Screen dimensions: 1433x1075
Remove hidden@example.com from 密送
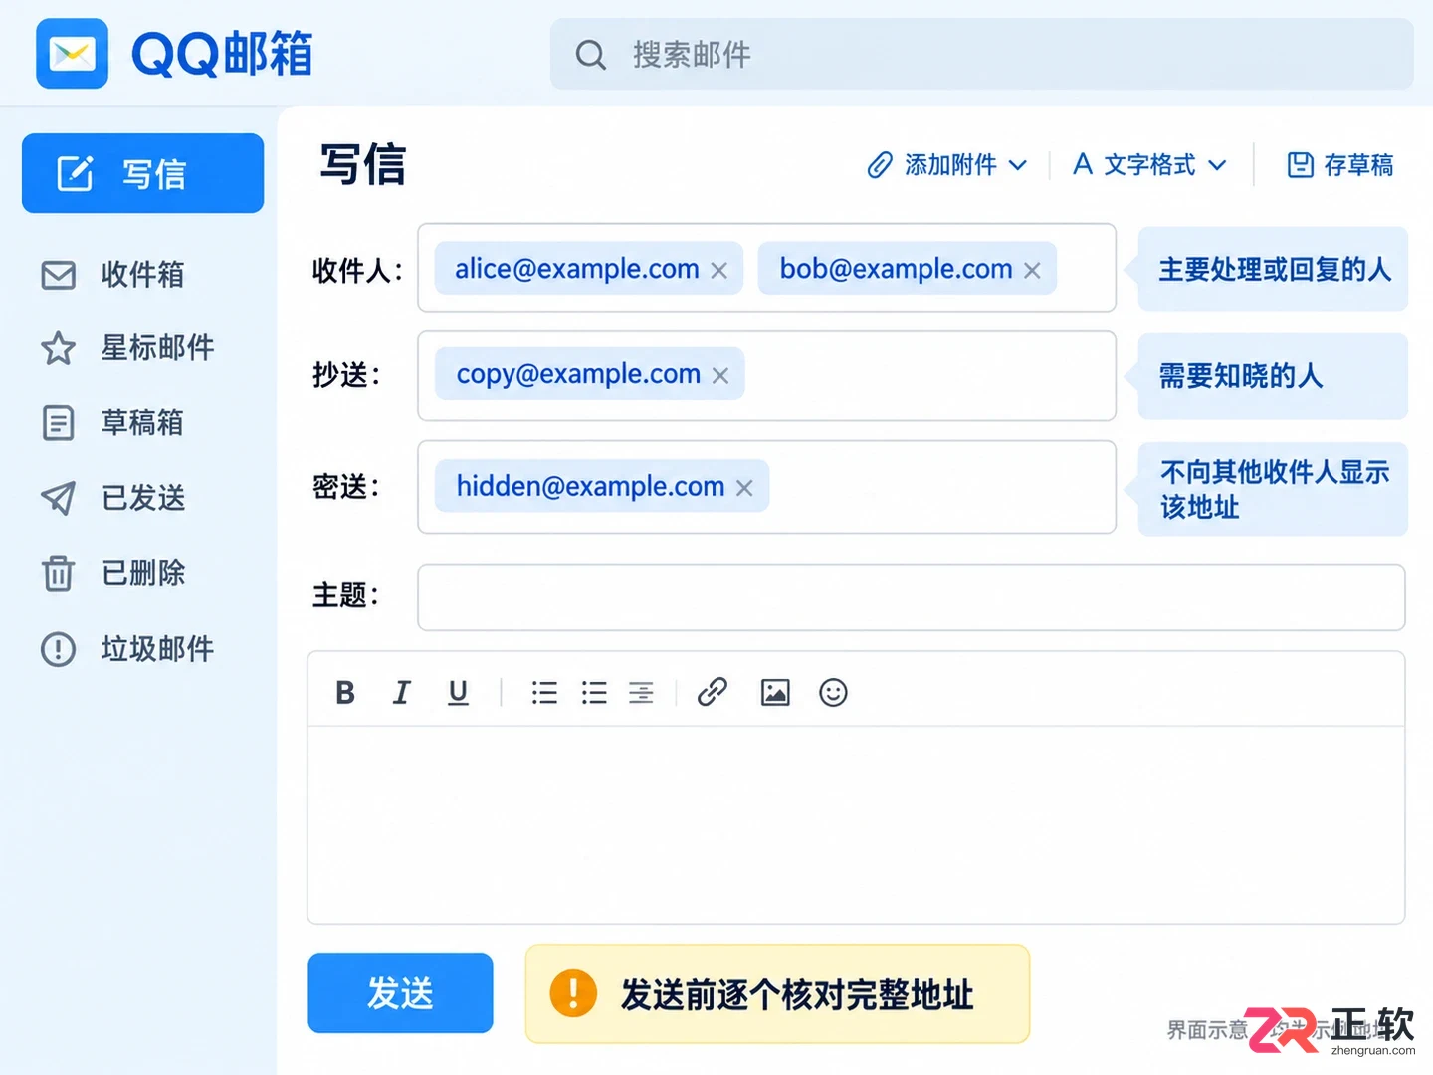coord(744,487)
